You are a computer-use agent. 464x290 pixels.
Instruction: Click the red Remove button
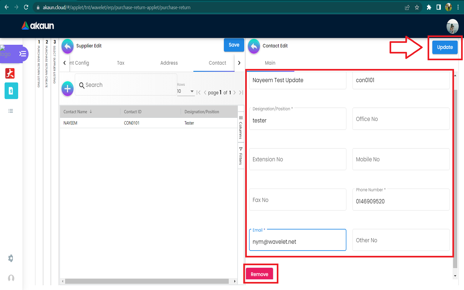[x=259, y=274]
